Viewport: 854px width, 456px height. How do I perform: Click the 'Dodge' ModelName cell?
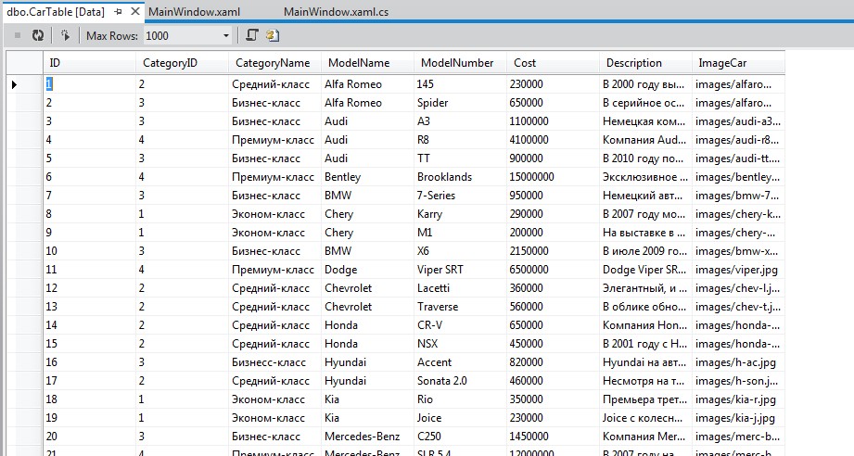(x=367, y=270)
